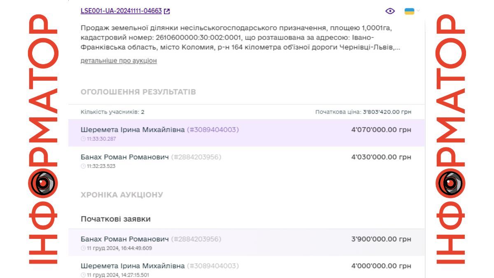This screenshot has width=494, height=278.
Task: Open auction page via external link icon
Action: [x=167, y=12]
